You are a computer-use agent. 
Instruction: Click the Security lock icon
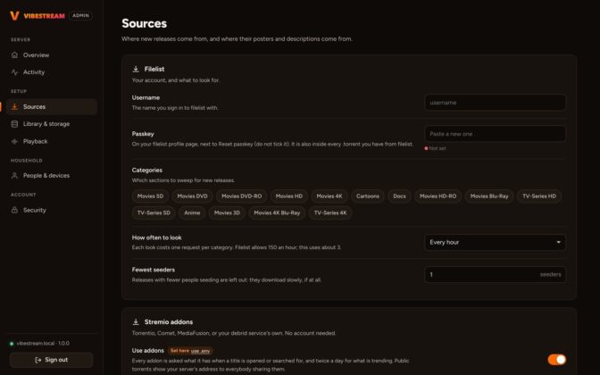14,210
